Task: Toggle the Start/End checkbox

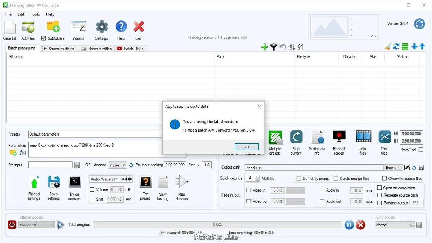Action: click(x=421, y=150)
